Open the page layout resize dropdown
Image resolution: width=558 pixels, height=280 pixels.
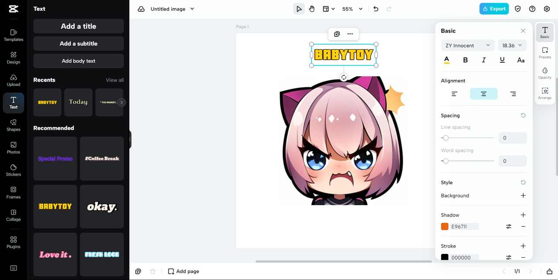tap(329, 9)
